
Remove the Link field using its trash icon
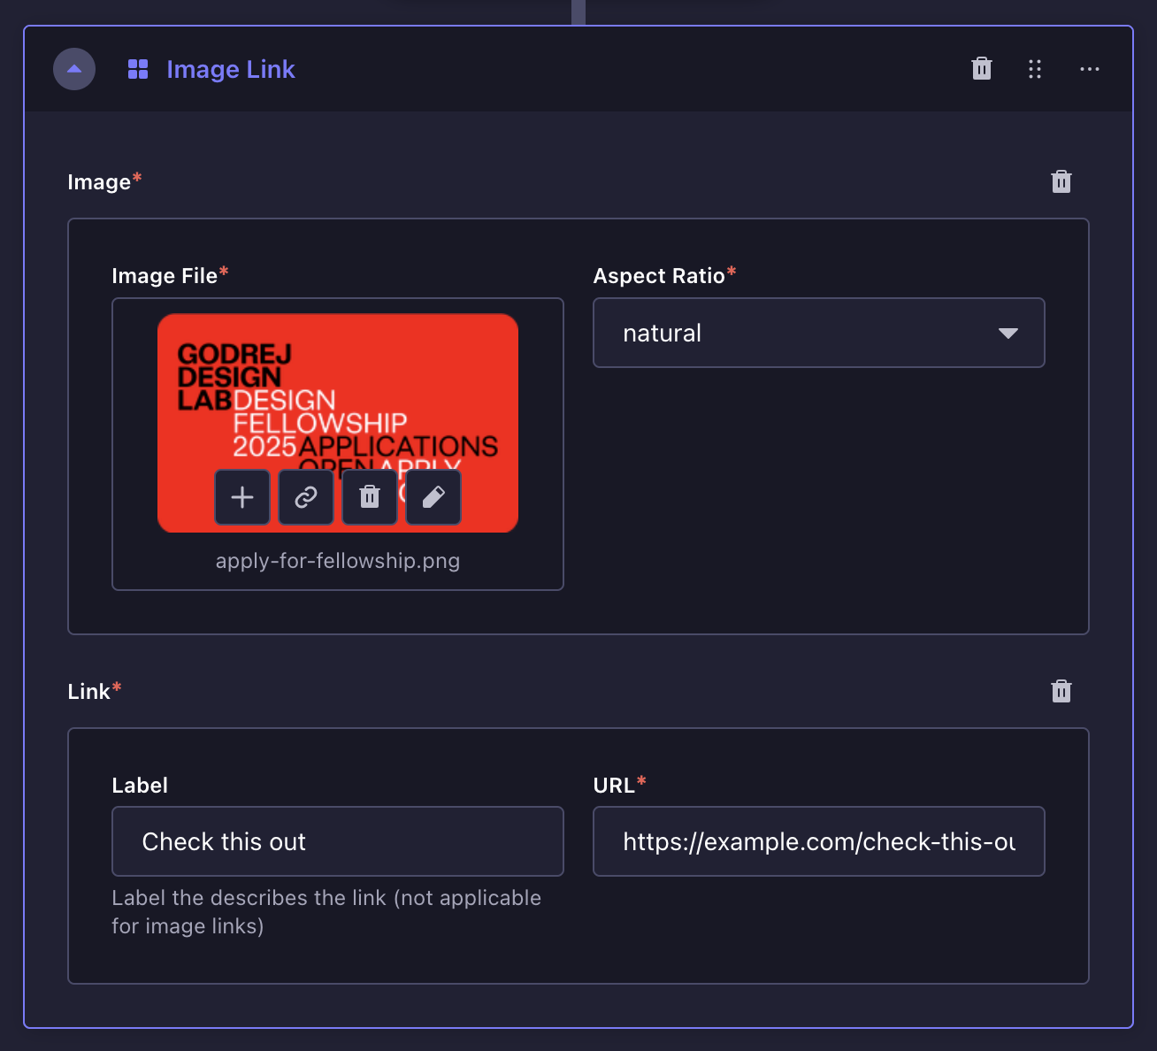click(x=1061, y=691)
